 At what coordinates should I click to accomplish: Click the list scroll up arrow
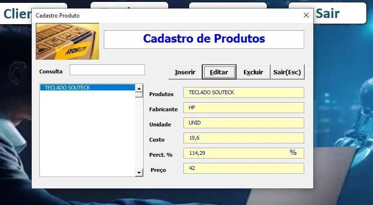tap(139, 89)
